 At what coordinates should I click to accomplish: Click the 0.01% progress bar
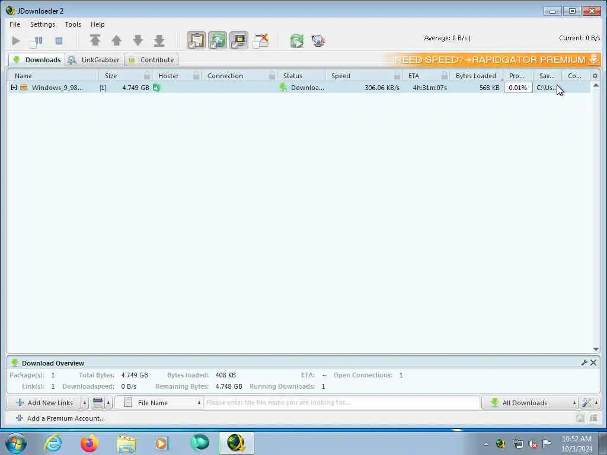point(518,88)
